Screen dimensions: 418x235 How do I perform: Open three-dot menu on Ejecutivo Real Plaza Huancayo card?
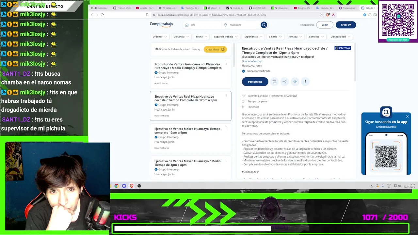point(227,96)
